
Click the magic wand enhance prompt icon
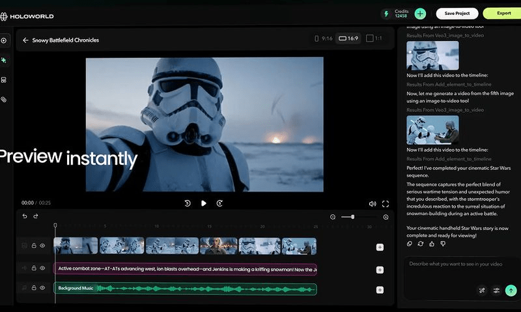tap(482, 291)
